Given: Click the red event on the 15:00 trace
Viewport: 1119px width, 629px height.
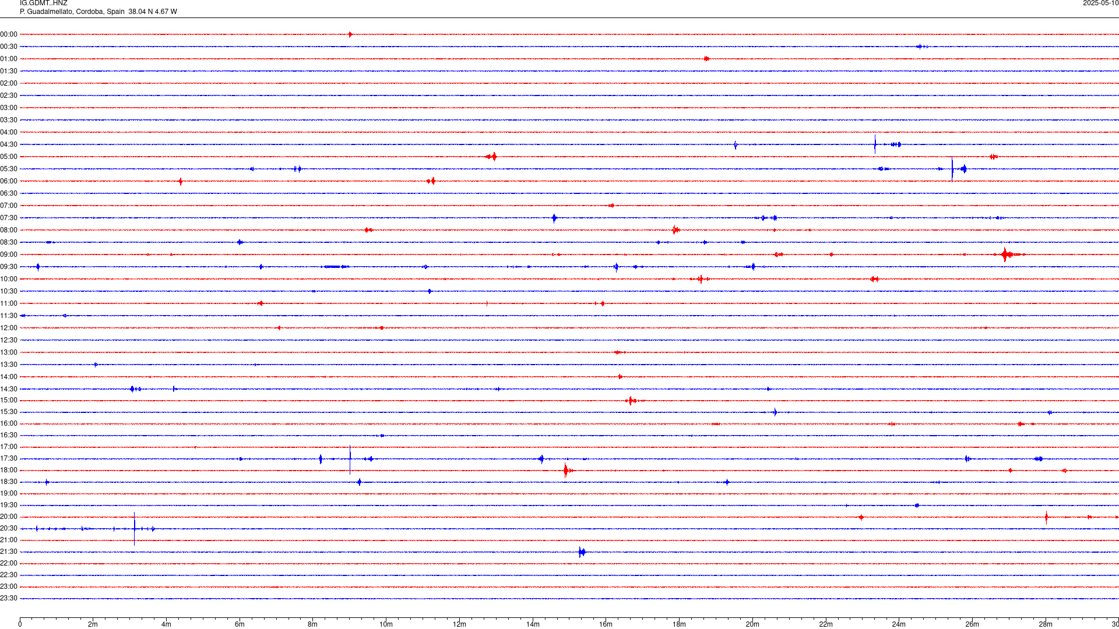Looking at the screenshot, I should tap(632, 400).
